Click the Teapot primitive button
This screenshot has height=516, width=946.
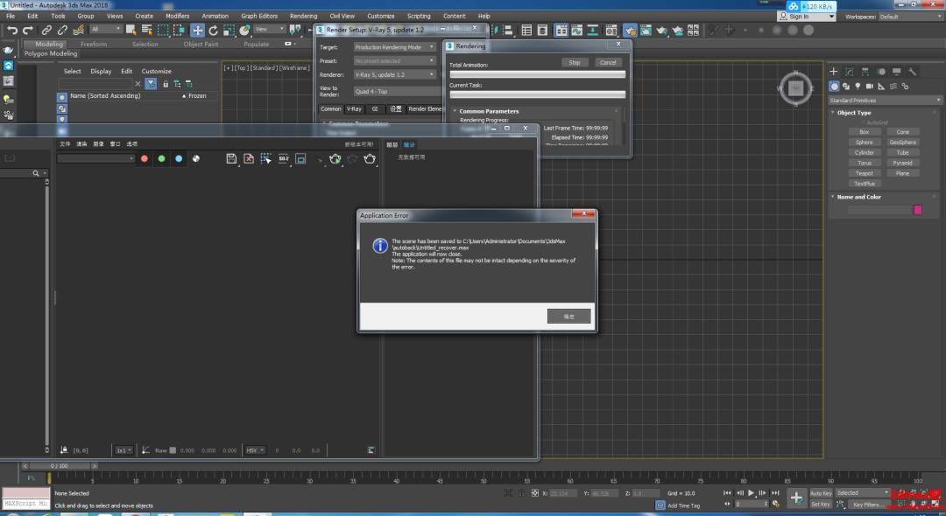click(864, 173)
